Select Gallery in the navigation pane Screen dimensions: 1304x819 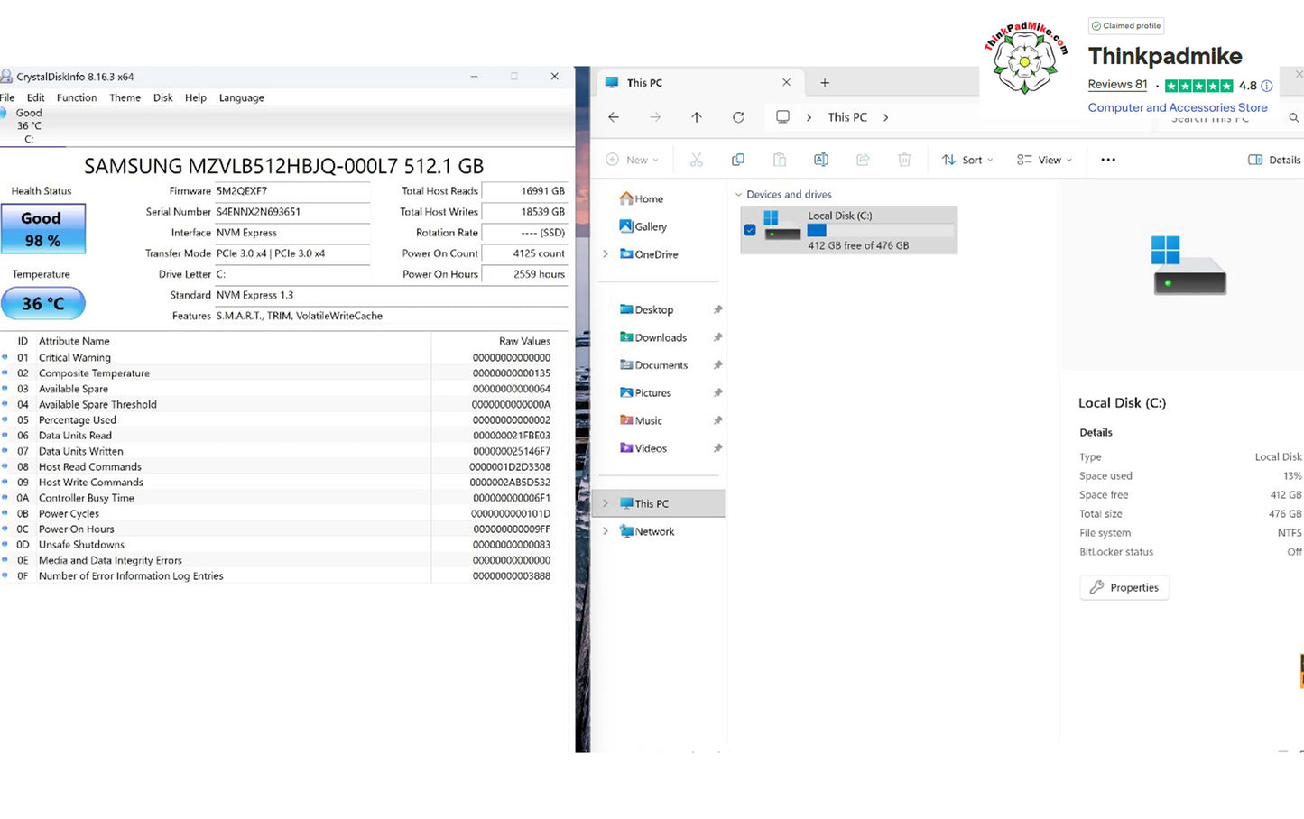643,226
